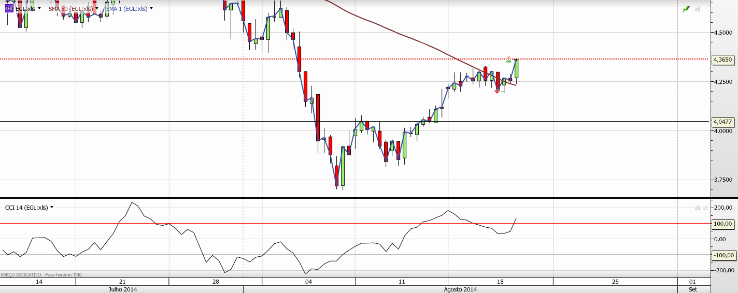Image resolution: width=738 pixels, height=293 pixels.
Task: Click the 4,2500 price axis value
Action: (x=723, y=82)
